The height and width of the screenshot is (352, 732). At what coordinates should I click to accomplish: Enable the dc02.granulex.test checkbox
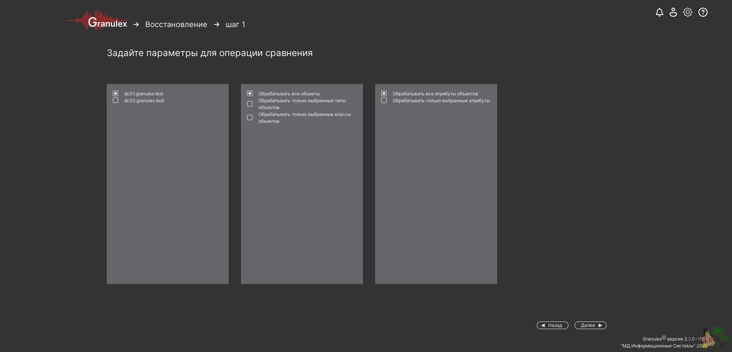point(116,100)
